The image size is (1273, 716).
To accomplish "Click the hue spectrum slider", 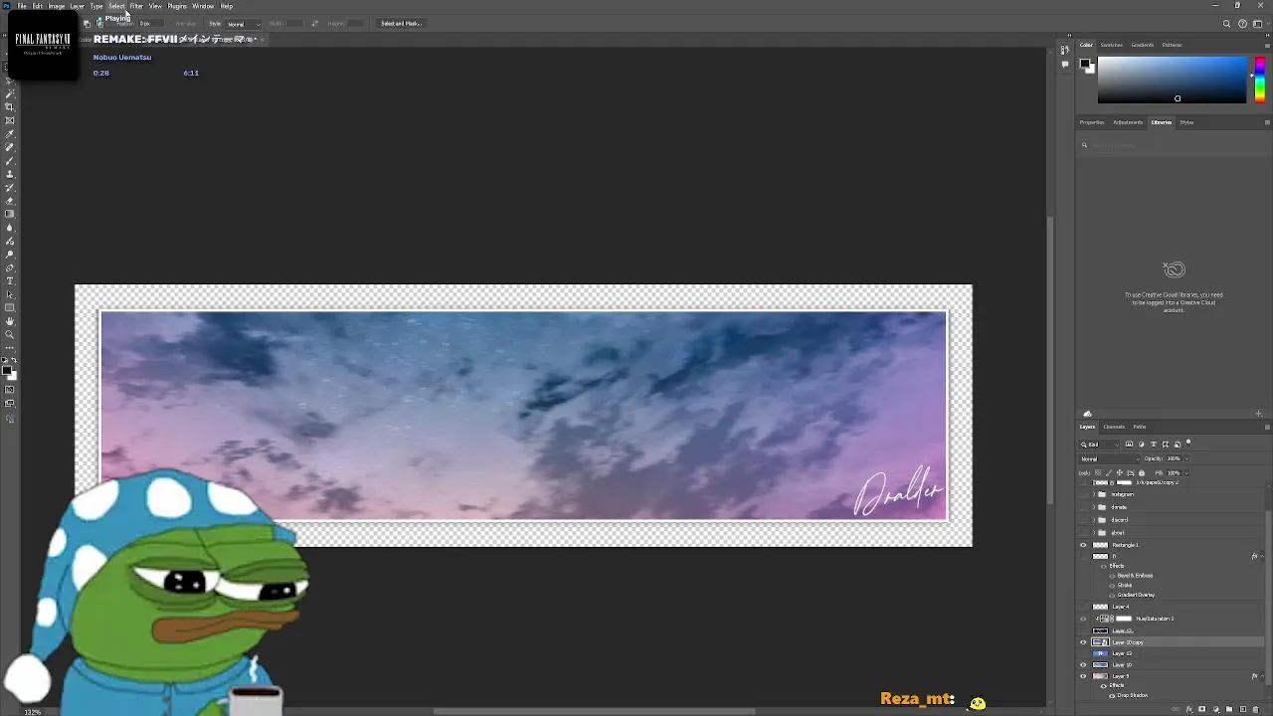I will [1259, 80].
